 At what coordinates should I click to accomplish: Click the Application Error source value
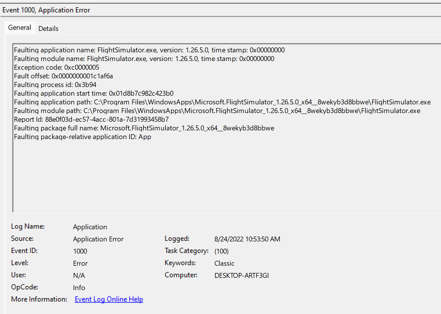tap(98, 239)
